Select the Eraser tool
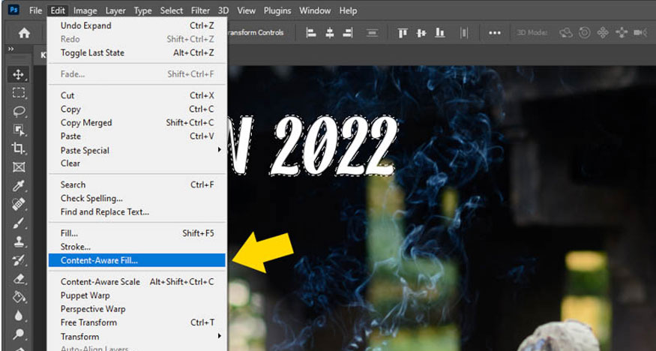This screenshot has width=656, height=351. click(19, 278)
